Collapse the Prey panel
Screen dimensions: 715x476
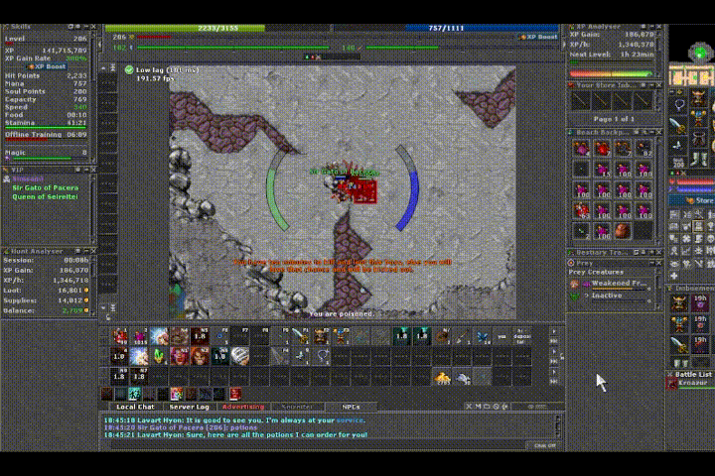coord(651,263)
